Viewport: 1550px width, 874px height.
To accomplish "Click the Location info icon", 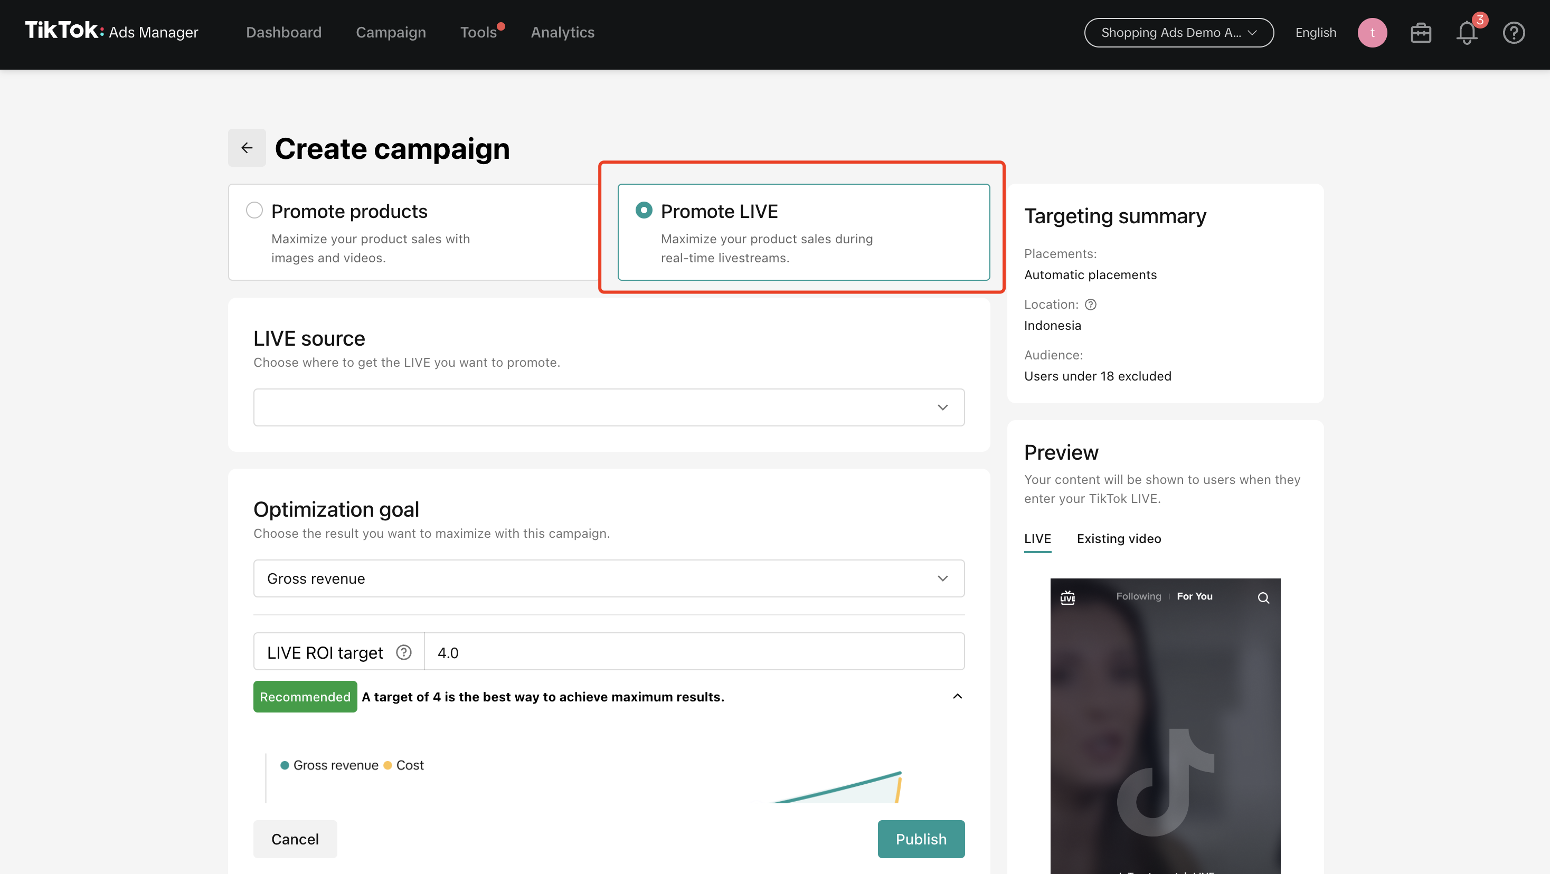I will click(1090, 305).
